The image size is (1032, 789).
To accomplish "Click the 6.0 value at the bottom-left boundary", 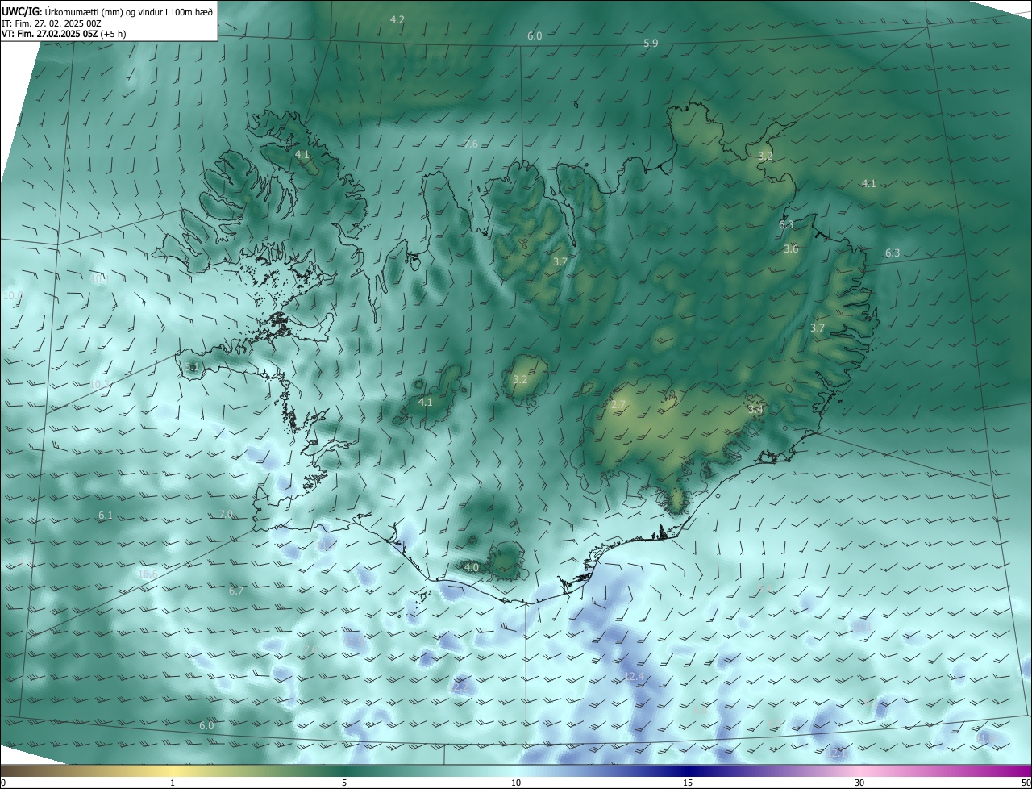I will 206,726.
